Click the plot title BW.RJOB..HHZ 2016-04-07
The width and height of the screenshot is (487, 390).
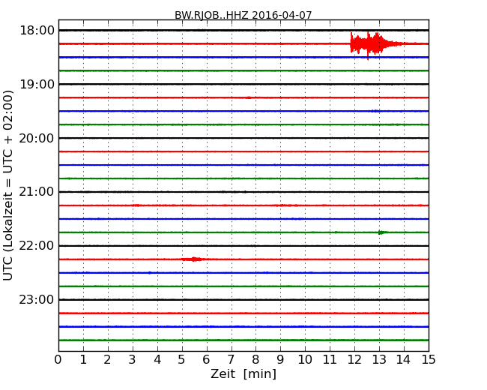(x=243, y=15)
